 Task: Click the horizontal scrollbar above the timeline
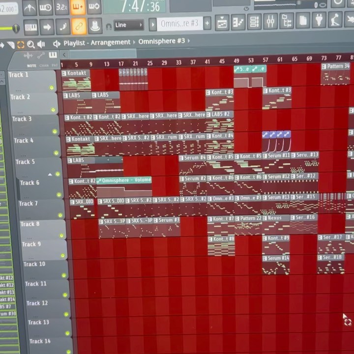click(103, 54)
